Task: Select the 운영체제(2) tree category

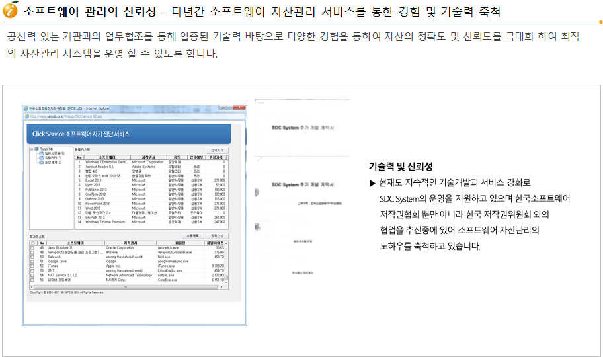Action: tap(53, 162)
